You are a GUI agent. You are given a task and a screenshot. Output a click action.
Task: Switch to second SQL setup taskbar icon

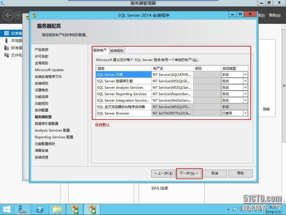[x=92, y=210]
